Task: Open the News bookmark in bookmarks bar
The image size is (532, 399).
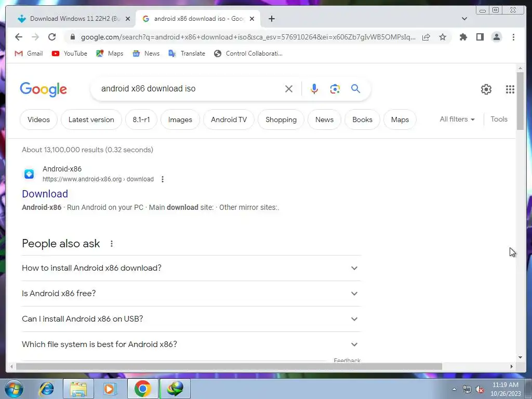Action: (146, 54)
